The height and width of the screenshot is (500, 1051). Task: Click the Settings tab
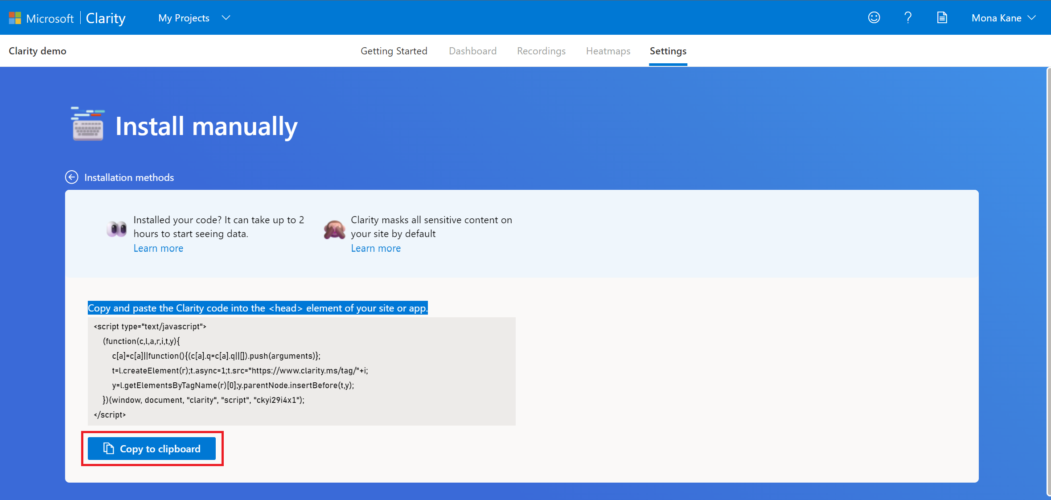point(668,51)
